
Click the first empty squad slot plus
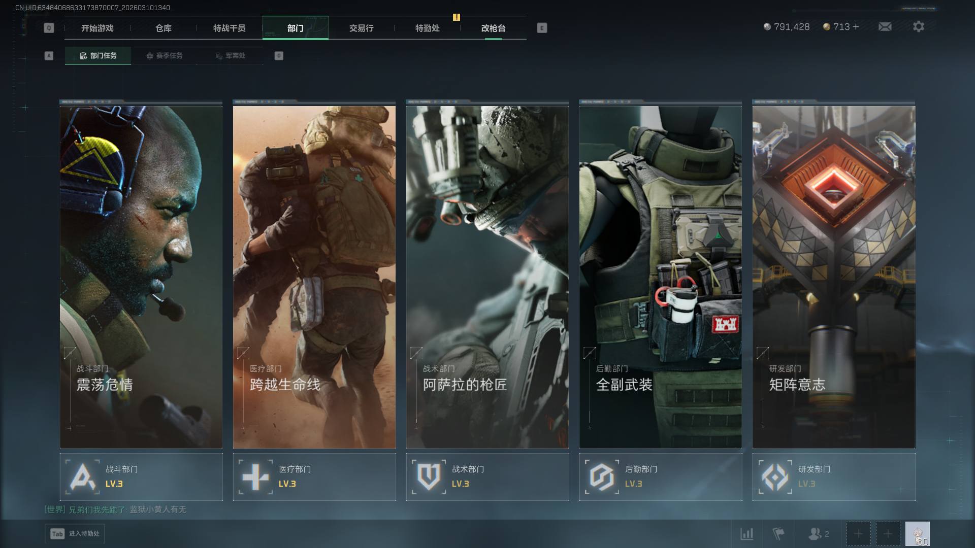pos(858,534)
